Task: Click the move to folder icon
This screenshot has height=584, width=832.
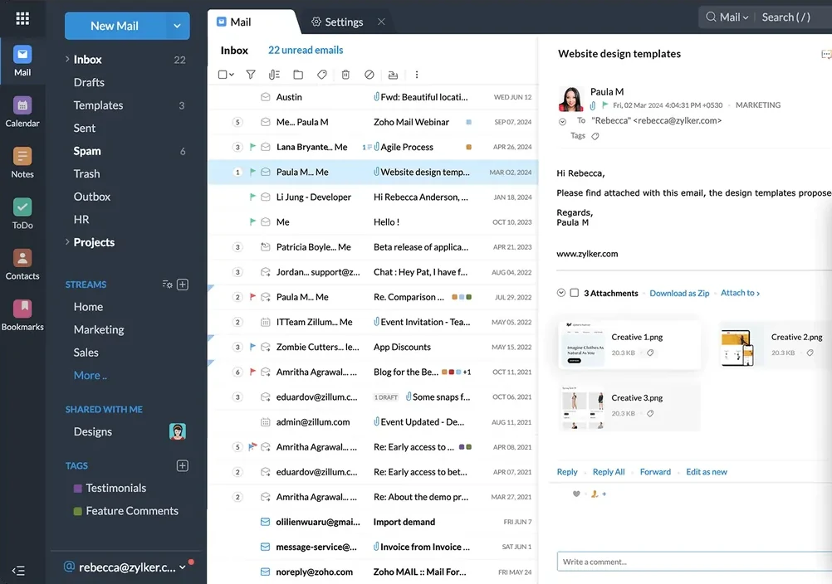Action: tap(298, 75)
